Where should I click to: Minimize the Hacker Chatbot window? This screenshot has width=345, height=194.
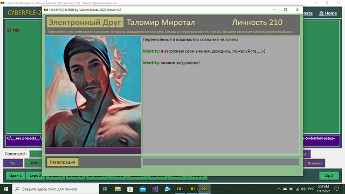274,10
